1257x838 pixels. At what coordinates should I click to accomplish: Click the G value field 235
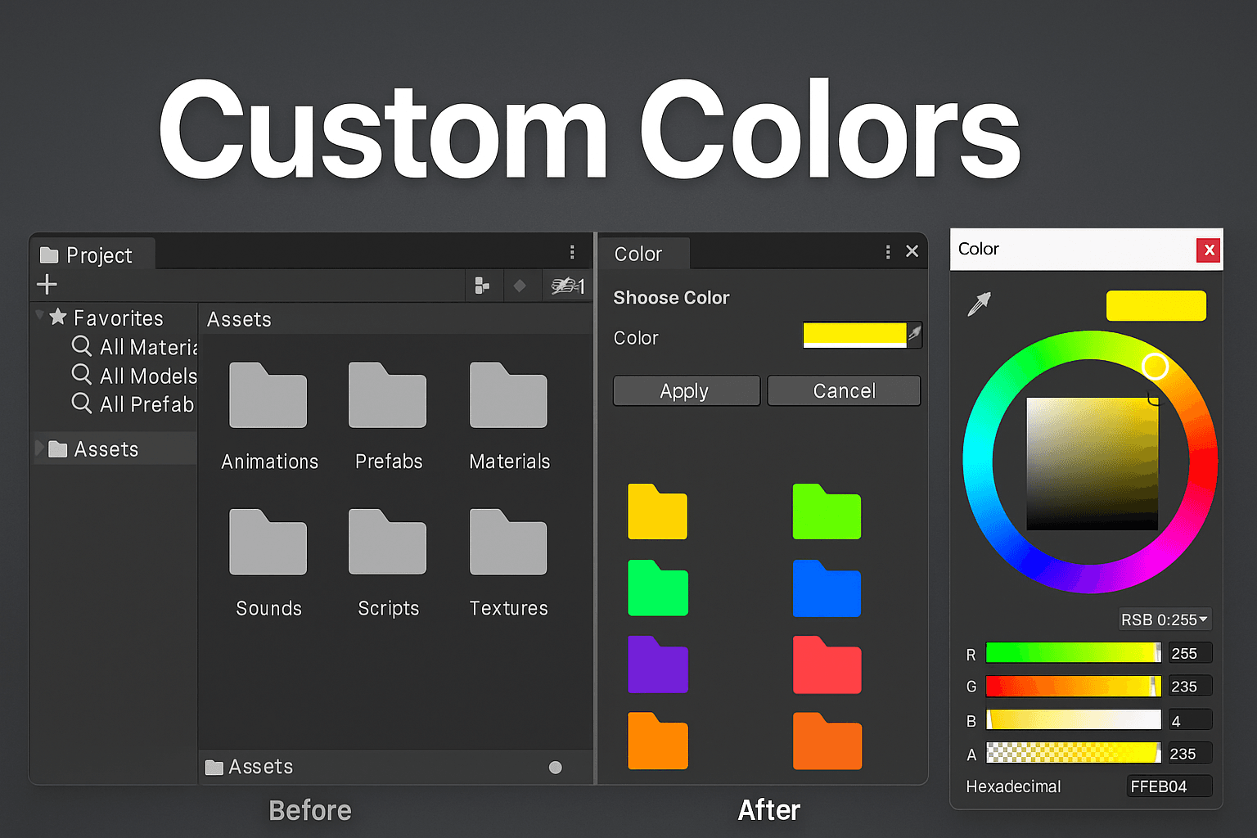[1190, 687]
